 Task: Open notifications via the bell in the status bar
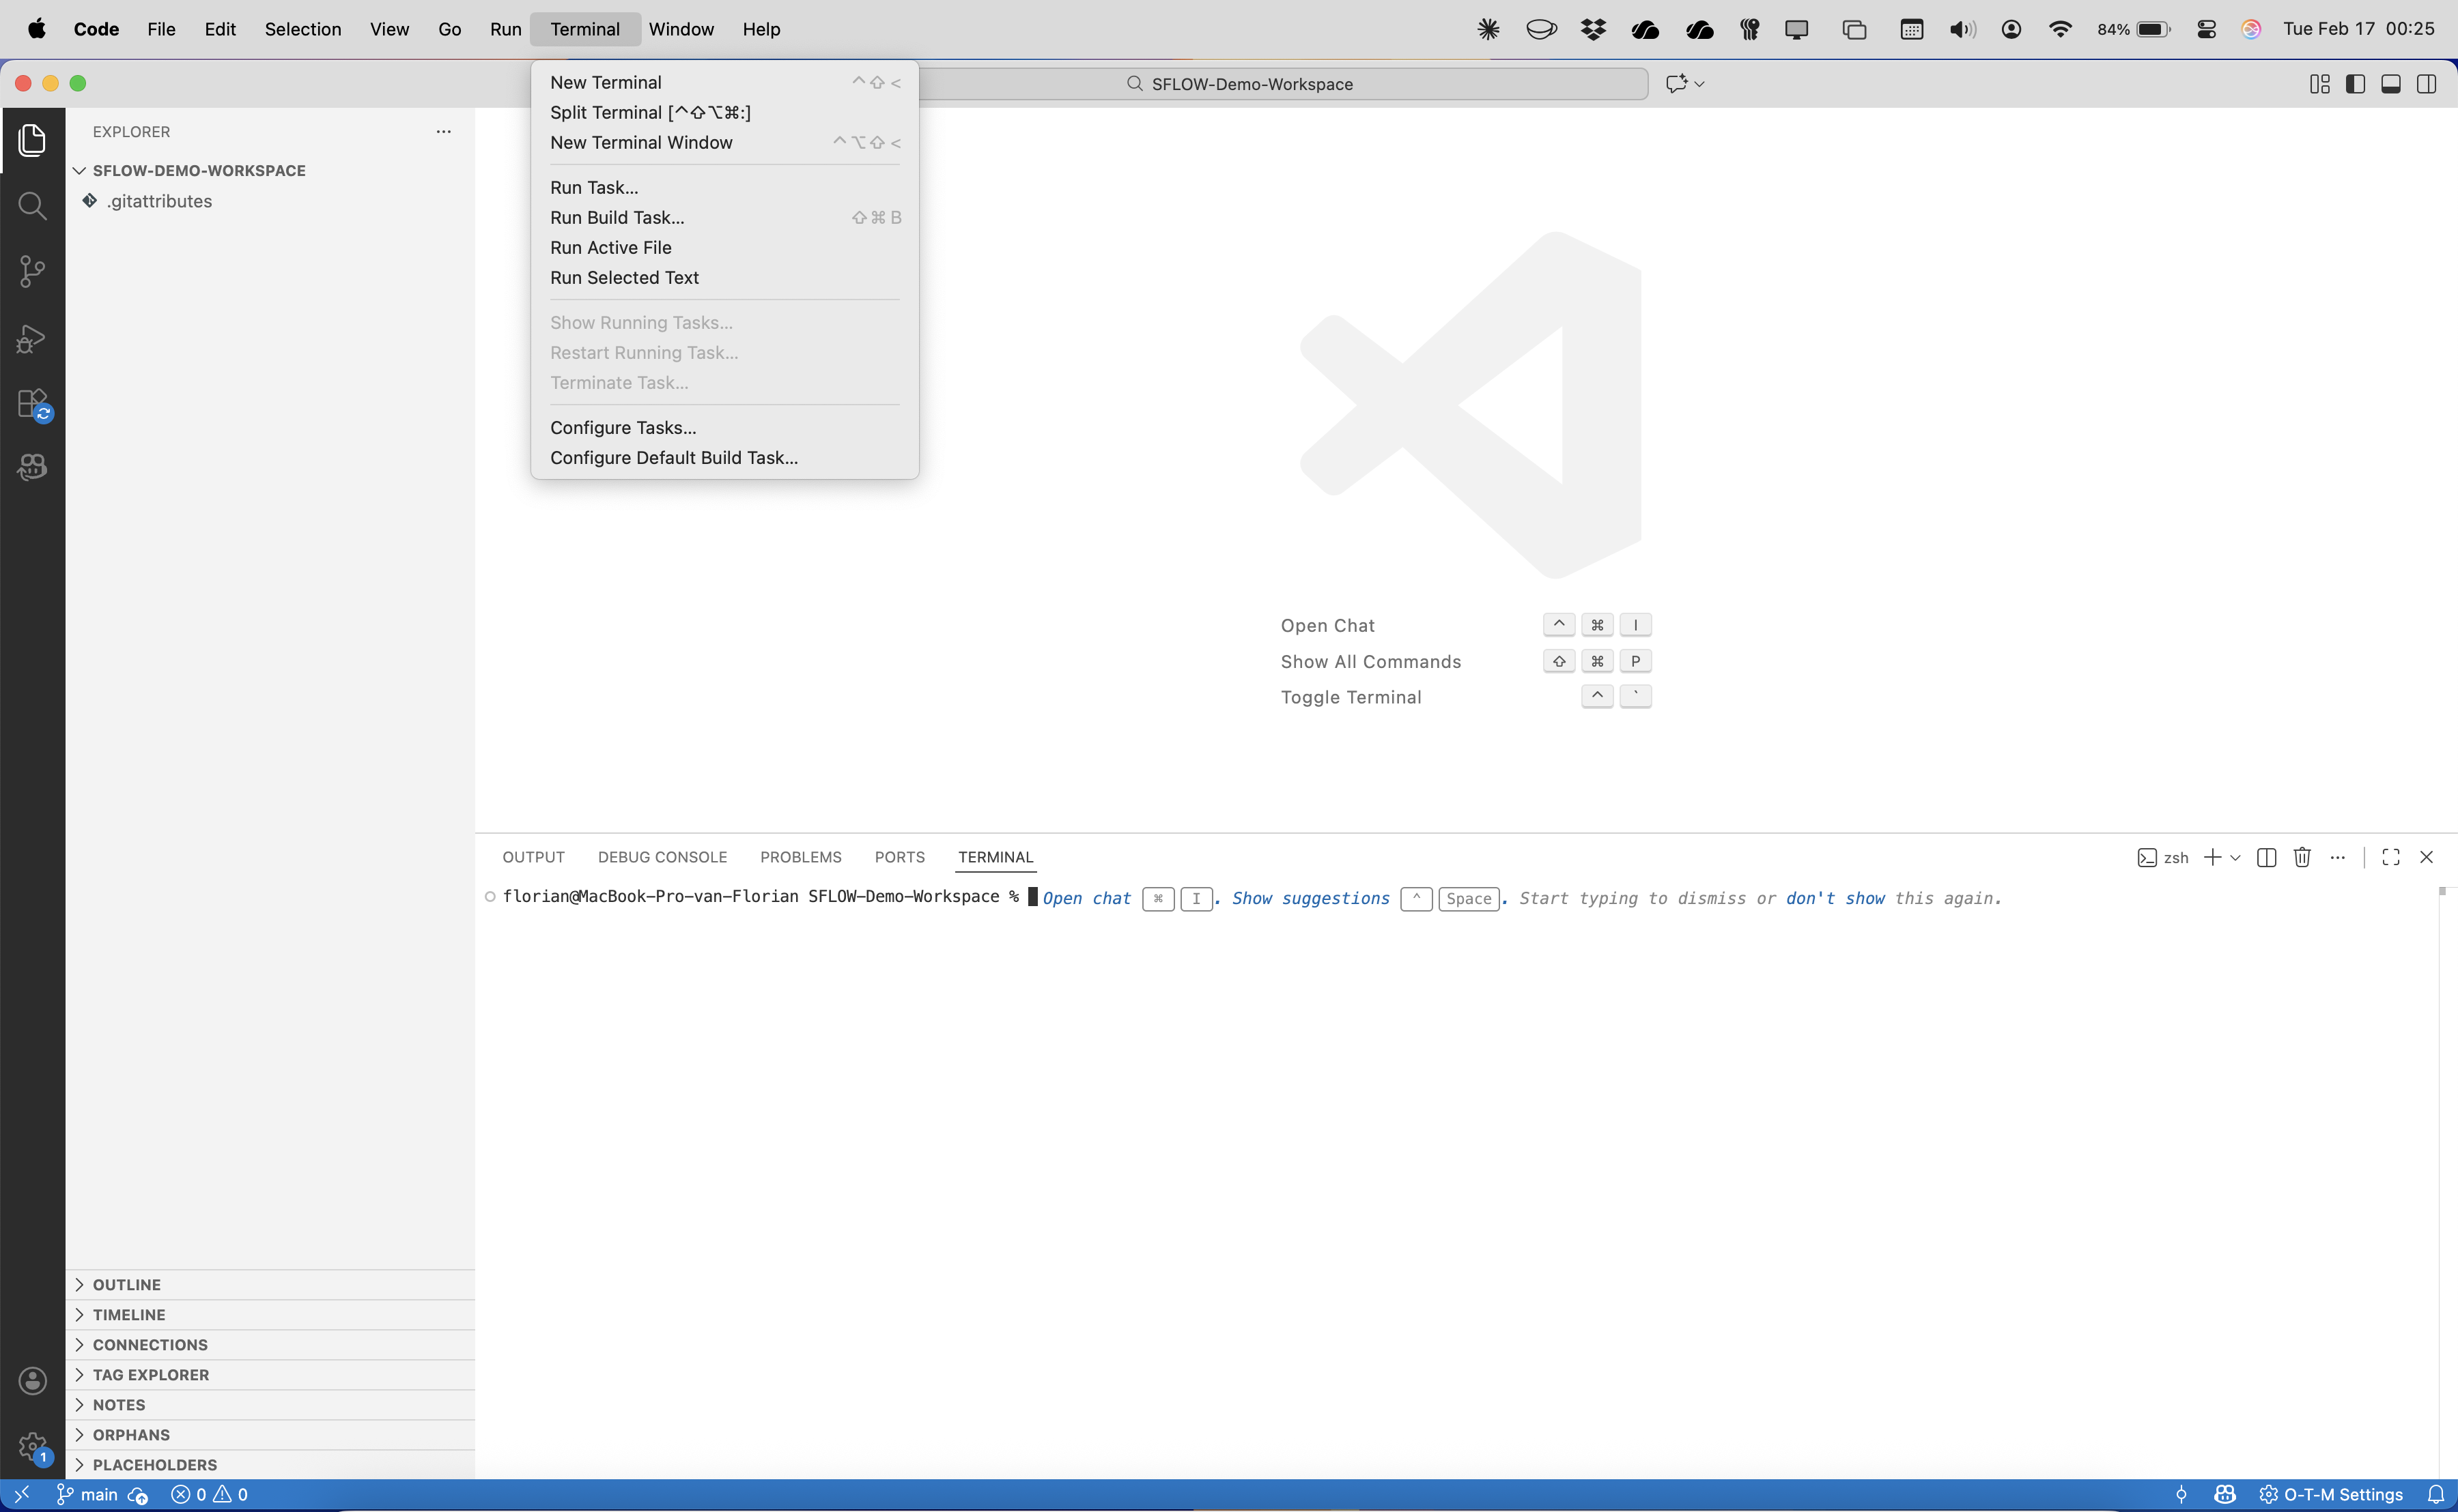[x=2435, y=1494]
